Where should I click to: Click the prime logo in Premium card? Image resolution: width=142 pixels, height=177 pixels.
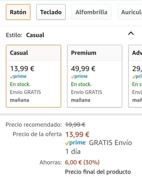point(79,77)
